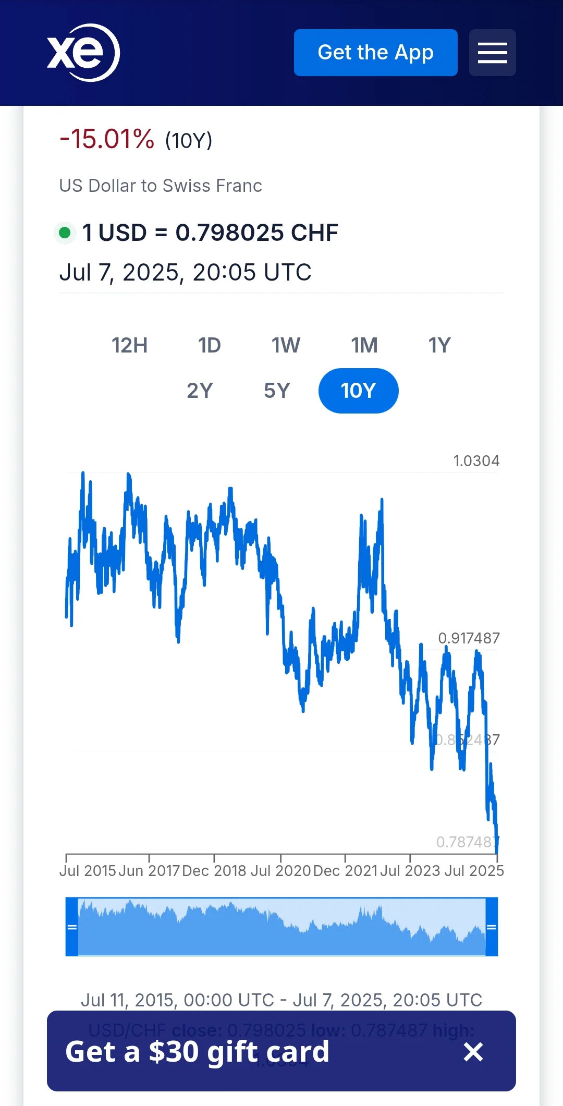Screen dimensions: 563x1106
Task: Open the Xe logo home link
Action: point(83,53)
